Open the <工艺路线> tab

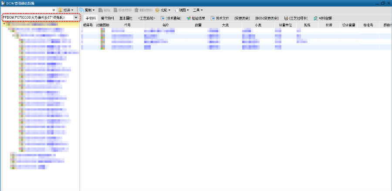tap(146, 18)
